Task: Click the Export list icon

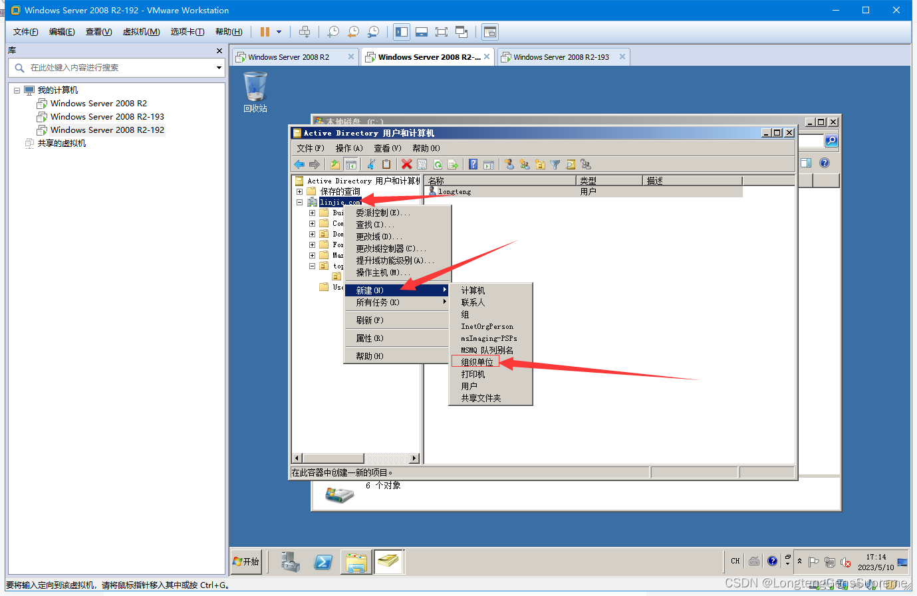Action: pos(453,164)
